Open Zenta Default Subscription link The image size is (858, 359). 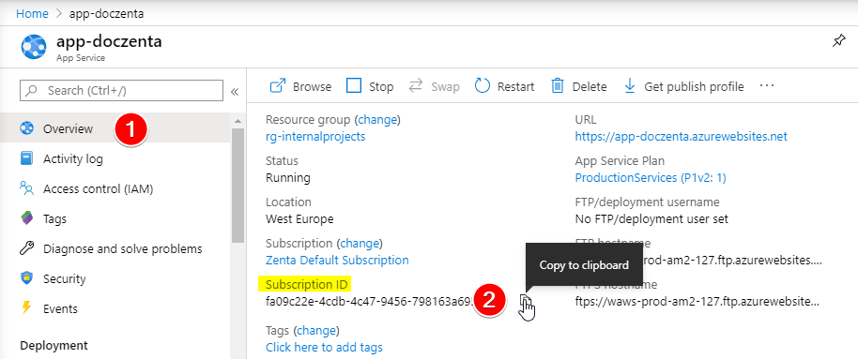[337, 260]
